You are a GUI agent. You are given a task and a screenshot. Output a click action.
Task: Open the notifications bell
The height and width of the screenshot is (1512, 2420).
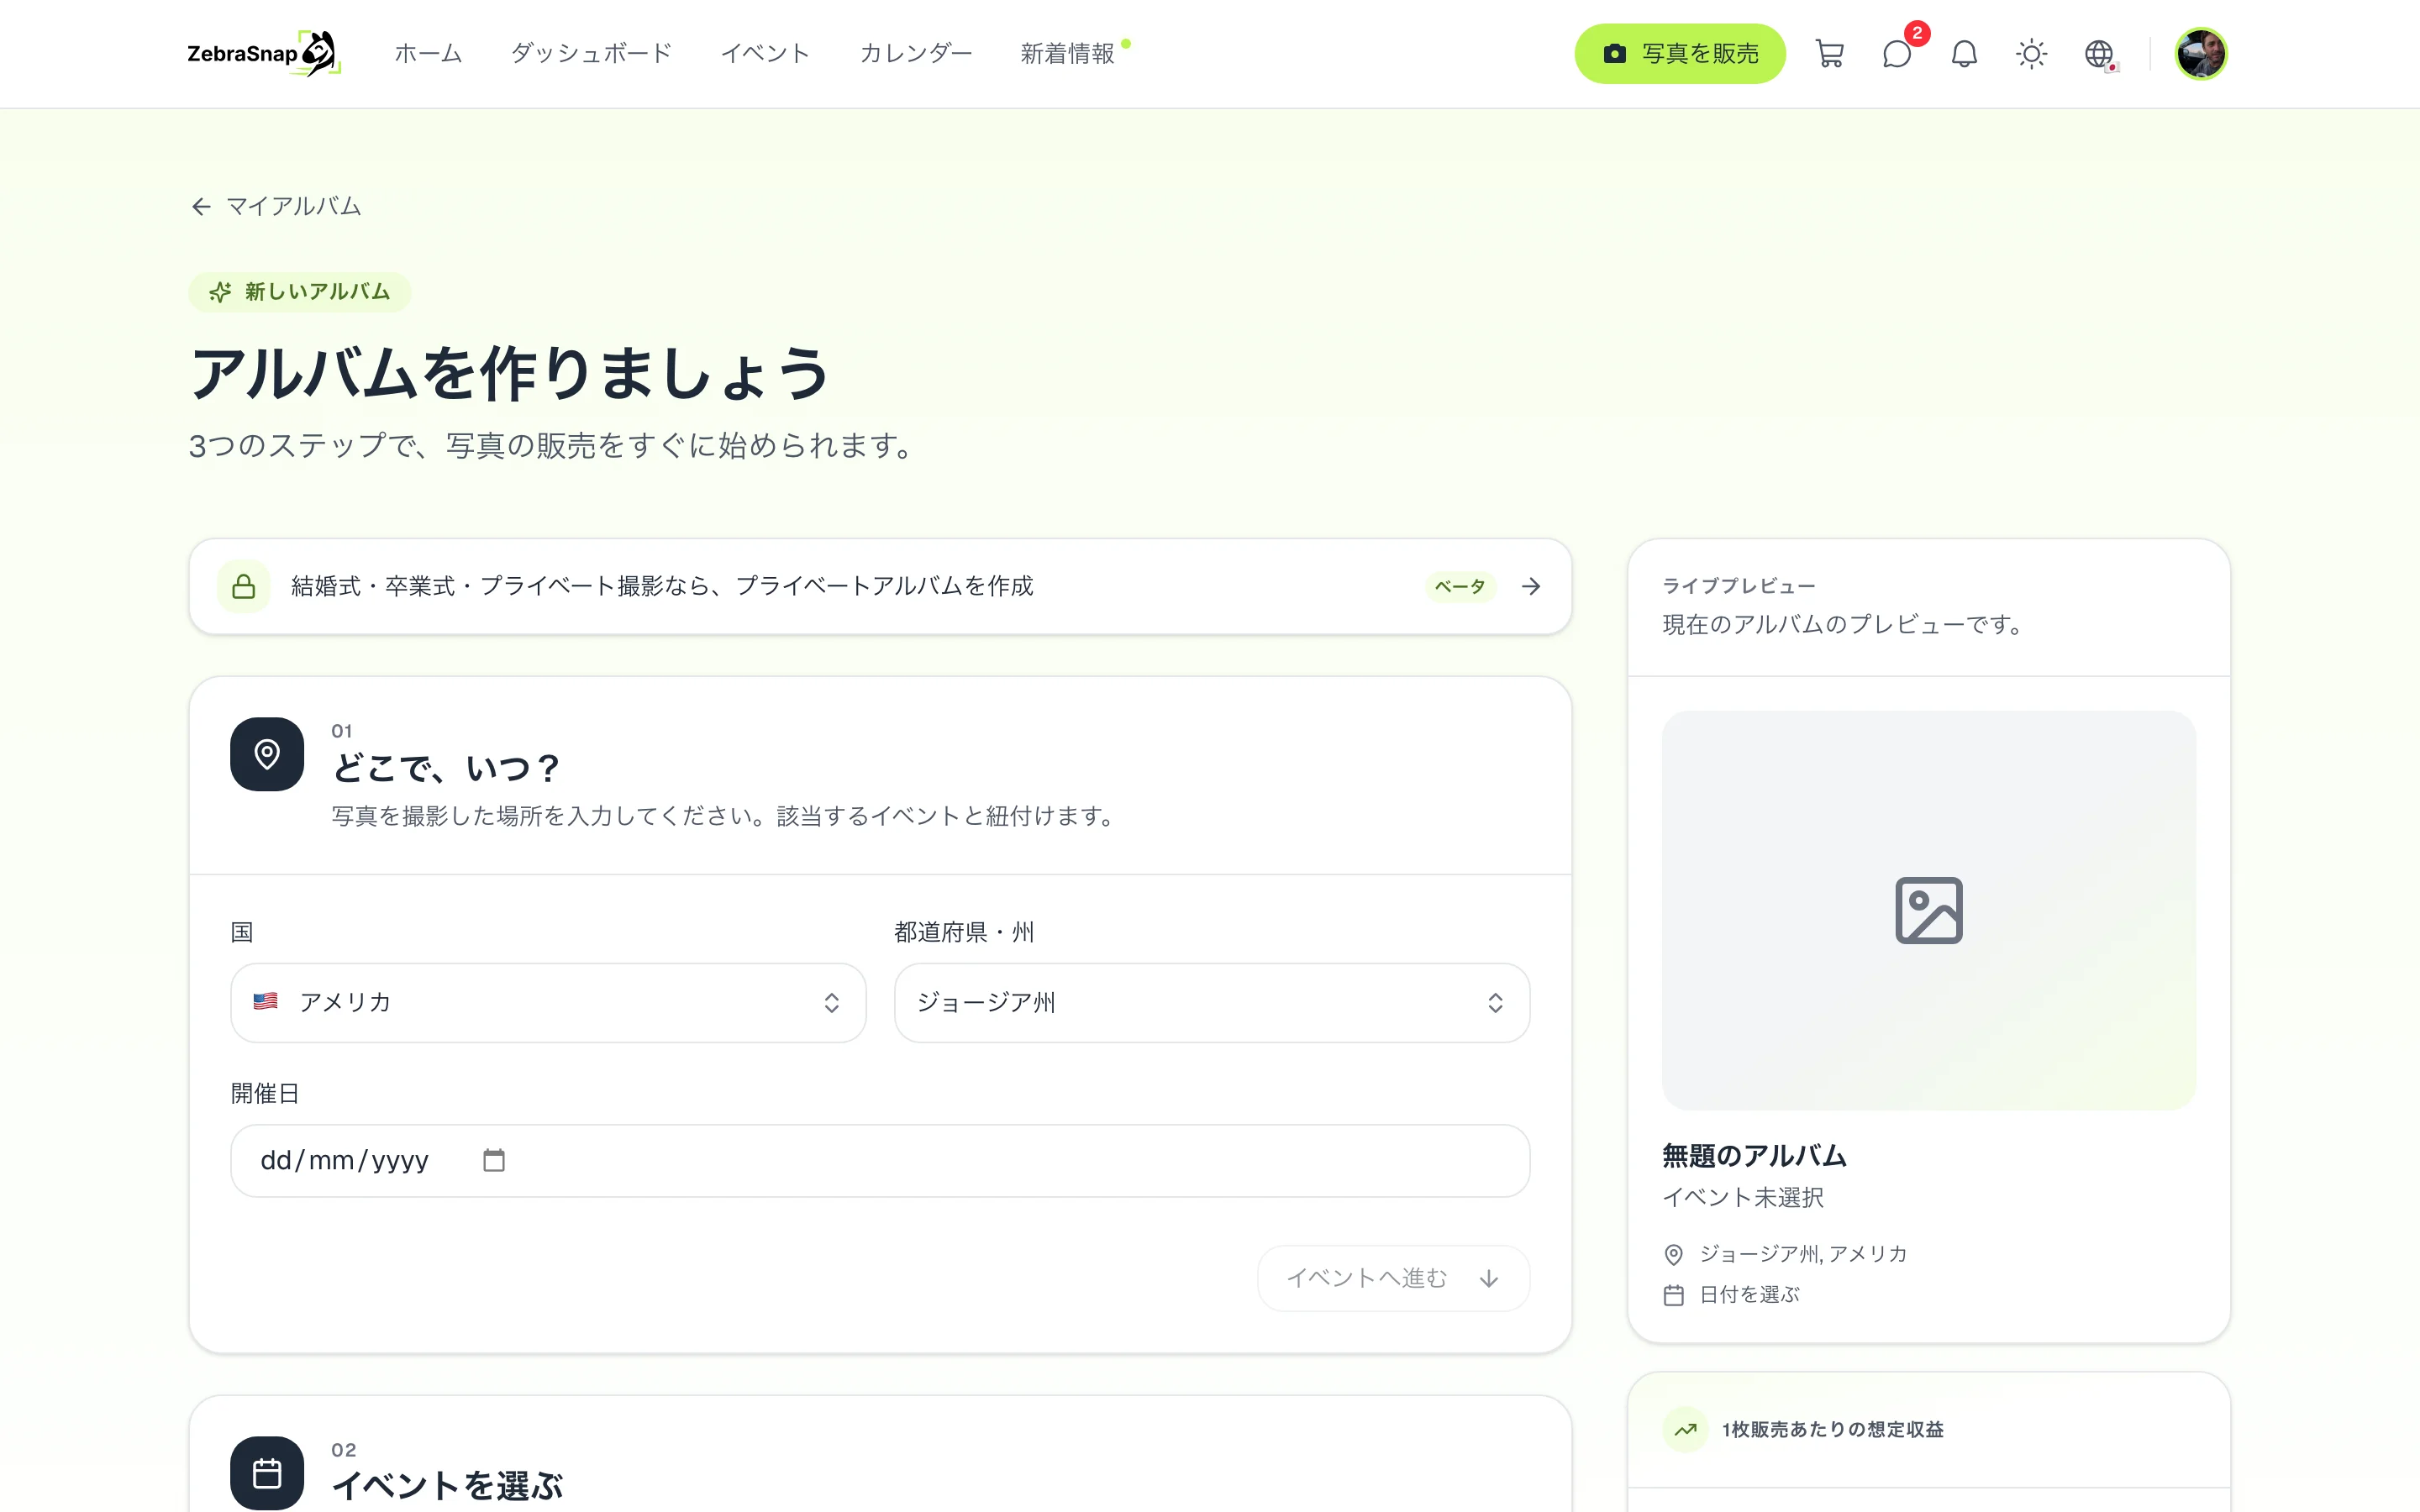(1964, 53)
